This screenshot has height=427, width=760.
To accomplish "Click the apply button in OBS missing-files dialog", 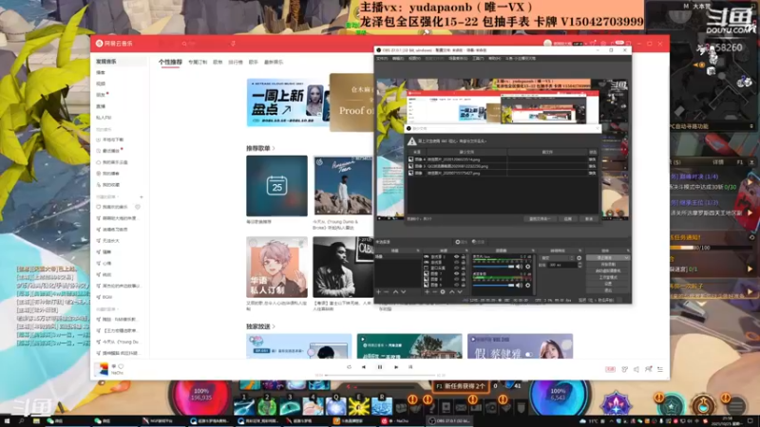I will click(567, 219).
